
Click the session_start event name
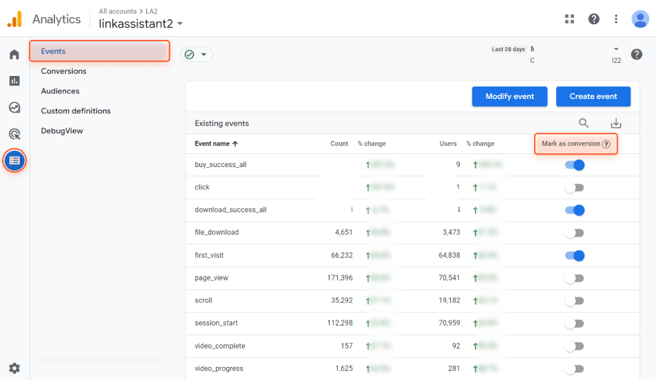click(216, 323)
